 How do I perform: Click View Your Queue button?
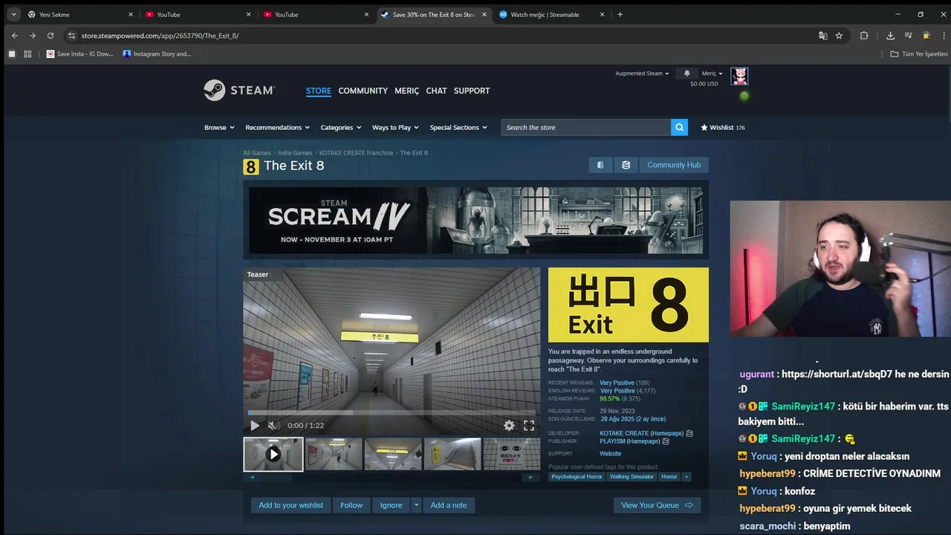pyautogui.click(x=657, y=505)
